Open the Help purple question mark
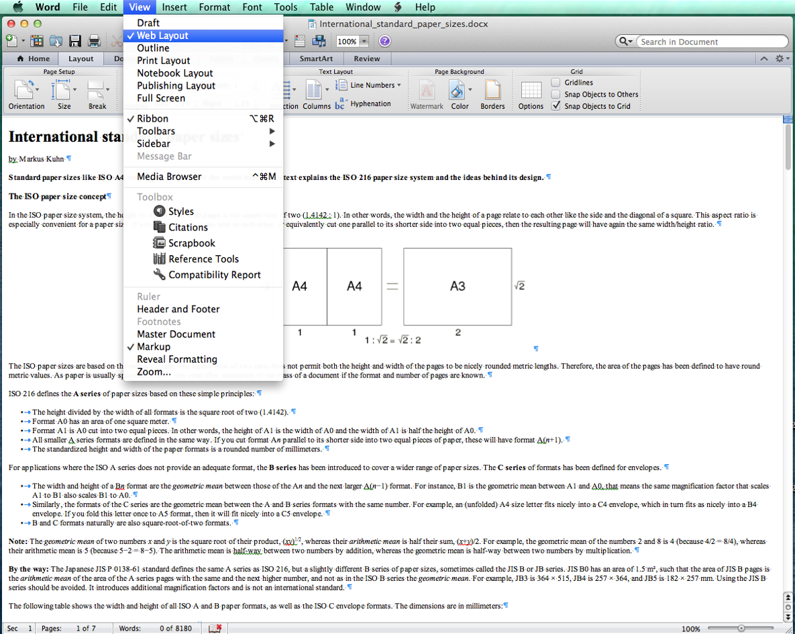Image resolution: width=795 pixels, height=634 pixels. (384, 42)
